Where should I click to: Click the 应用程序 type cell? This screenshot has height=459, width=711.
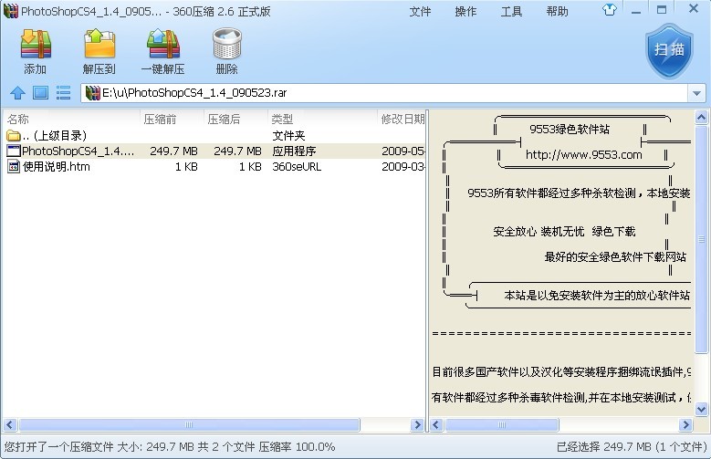(x=294, y=151)
